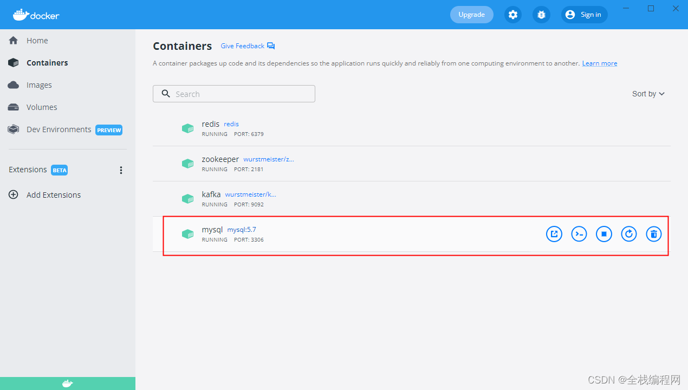The height and width of the screenshot is (390, 688).
Task: Click the PORT: 9092 text
Action: tap(249, 204)
